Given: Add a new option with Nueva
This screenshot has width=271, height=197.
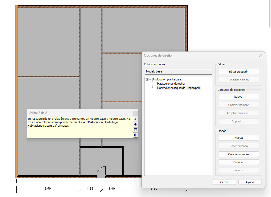Looking at the screenshot, I should click(238, 138).
